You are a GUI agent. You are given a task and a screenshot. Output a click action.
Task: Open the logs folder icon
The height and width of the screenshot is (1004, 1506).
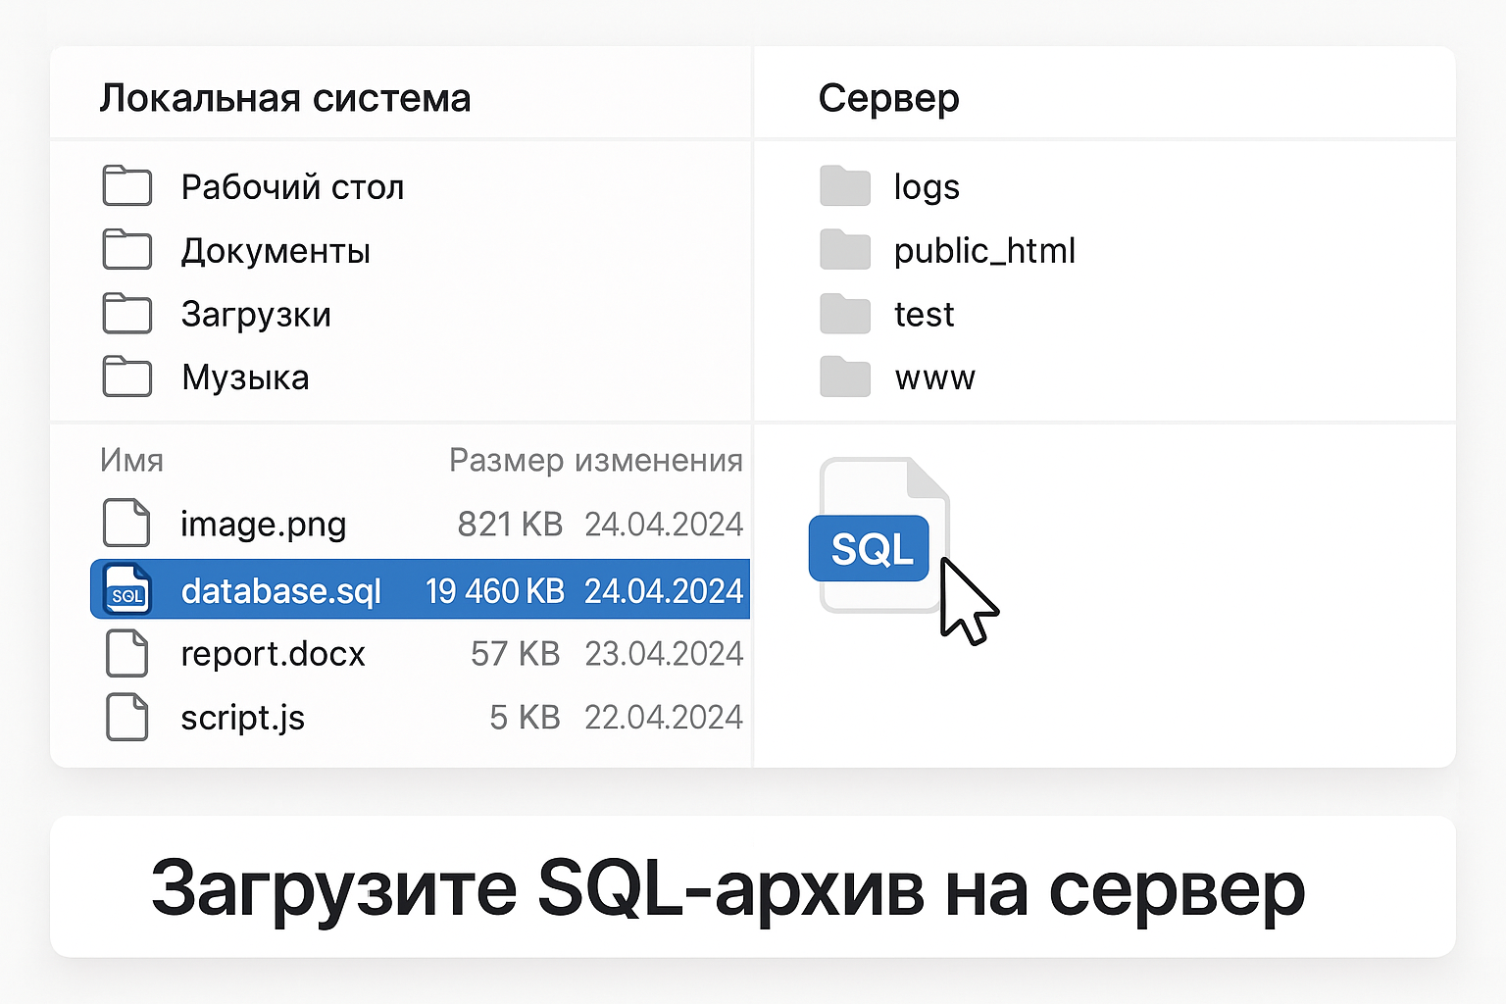pyautogui.click(x=844, y=186)
